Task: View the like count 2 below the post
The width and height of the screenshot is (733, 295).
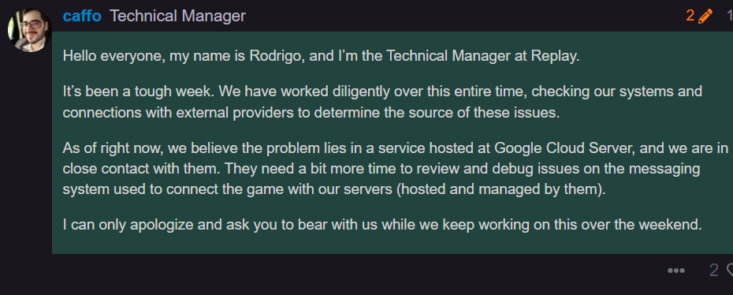Action: [714, 271]
